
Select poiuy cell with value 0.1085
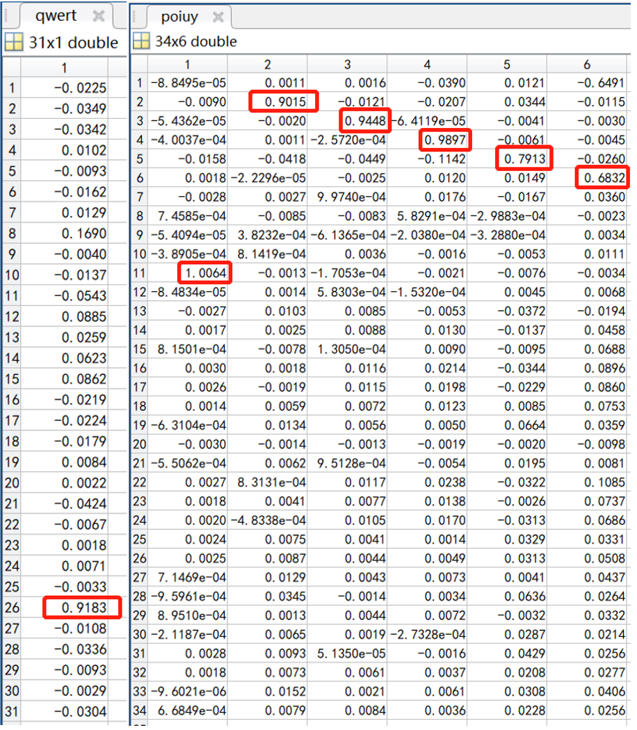(x=587, y=482)
